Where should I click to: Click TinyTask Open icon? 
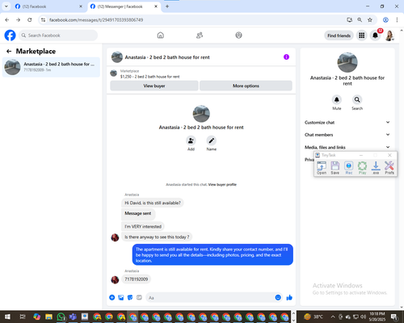pyautogui.click(x=322, y=168)
